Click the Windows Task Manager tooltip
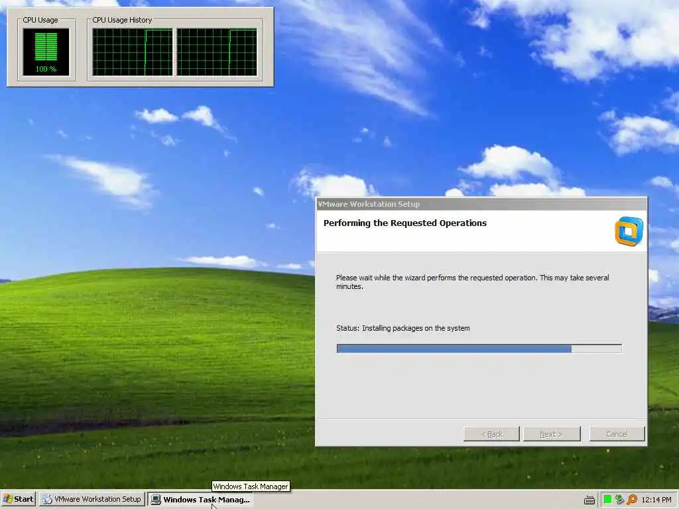The image size is (679, 509). pos(250,486)
